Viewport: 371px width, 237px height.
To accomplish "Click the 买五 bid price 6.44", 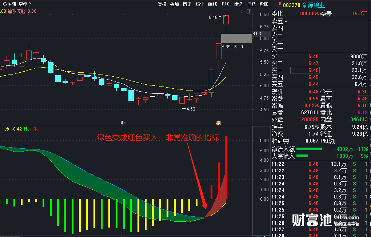I will [313, 84].
